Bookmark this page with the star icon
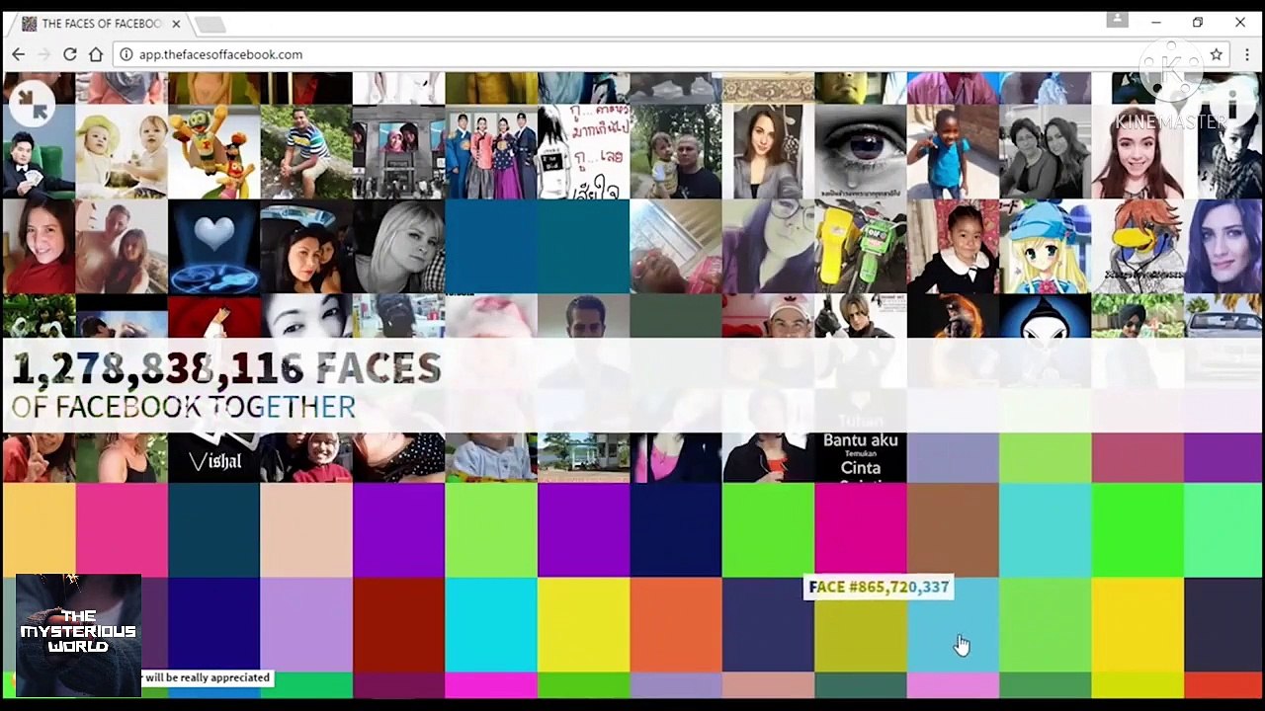 [x=1217, y=54]
